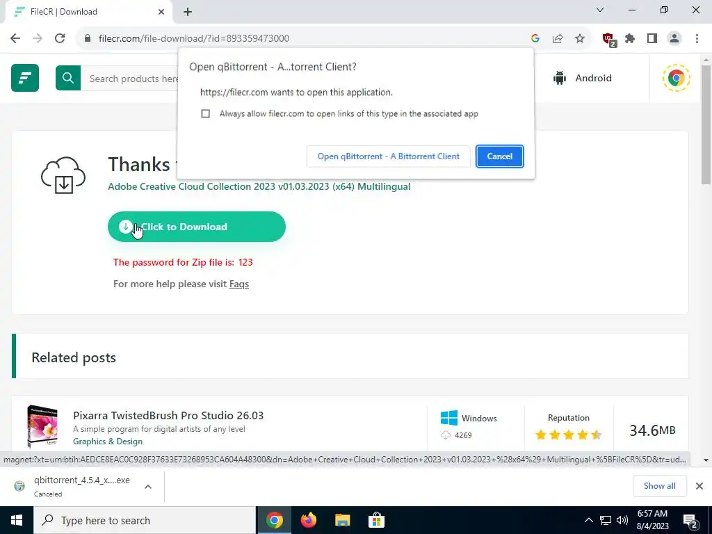Viewport: 712px width, 534px height.
Task: Select the FileCR | Download tab
Action: (88, 12)
